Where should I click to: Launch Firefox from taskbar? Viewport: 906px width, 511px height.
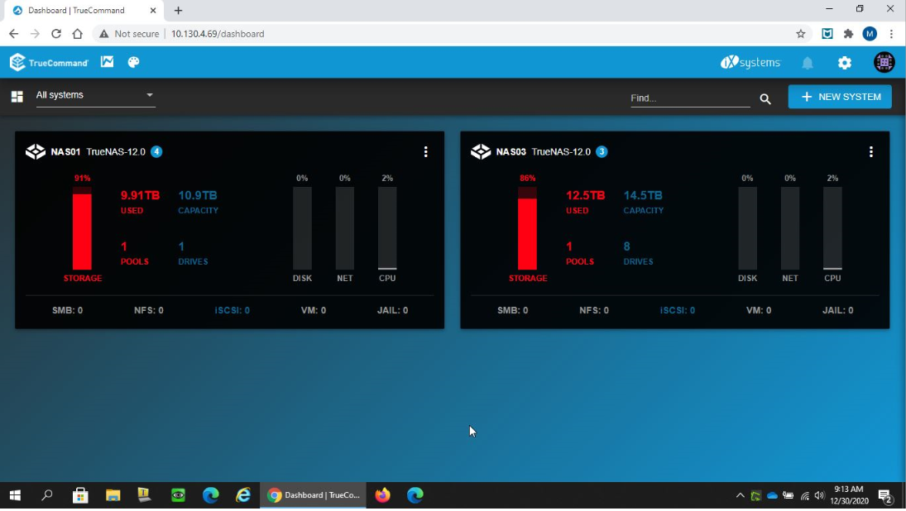tap(382, 495)
